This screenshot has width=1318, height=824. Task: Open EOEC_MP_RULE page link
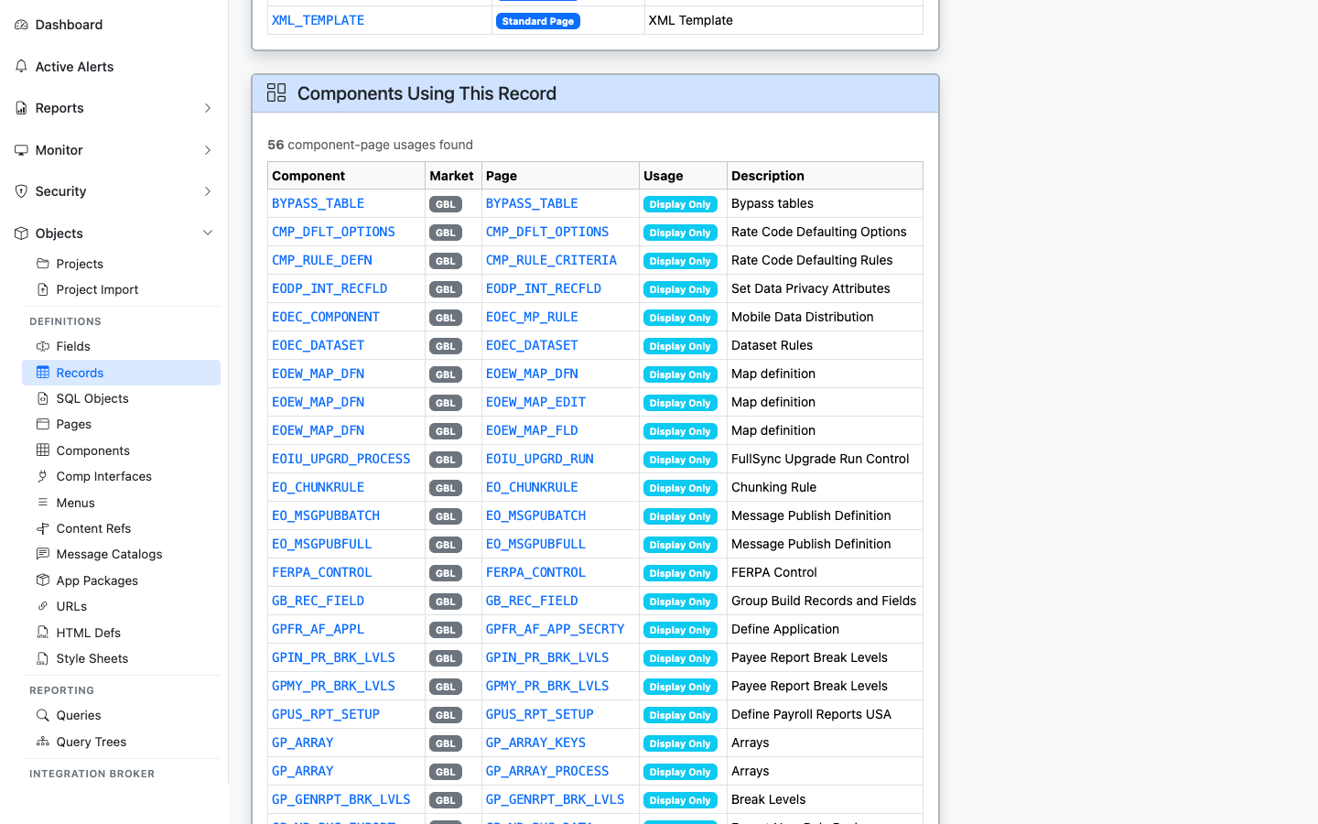[x=532, y=317]
